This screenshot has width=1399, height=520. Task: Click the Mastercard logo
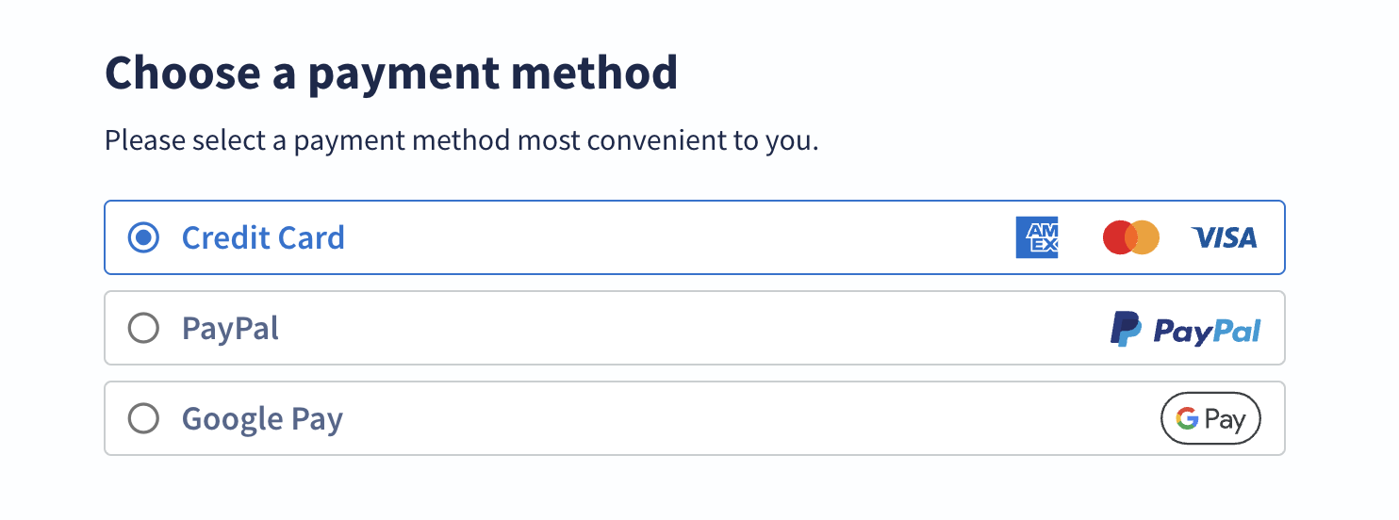pos(1131,237)
